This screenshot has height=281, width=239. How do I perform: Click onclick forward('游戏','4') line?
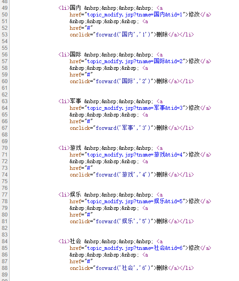pyautogui.click(x=132, y=175)
